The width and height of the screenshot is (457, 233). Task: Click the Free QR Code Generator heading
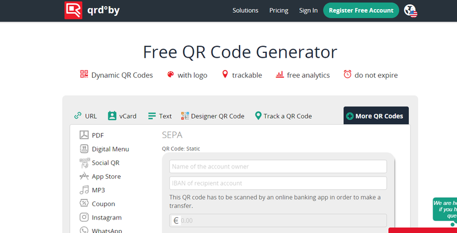240,52
